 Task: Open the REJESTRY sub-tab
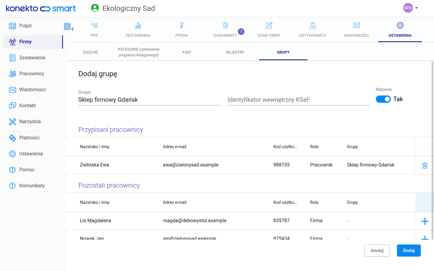coord(235,52)
